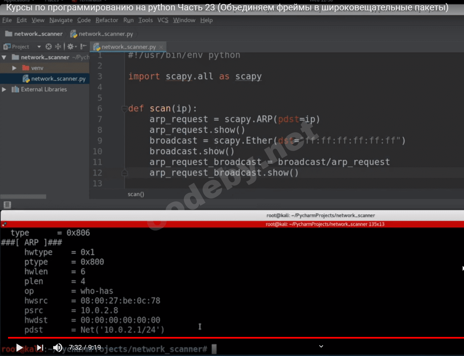Expand External Libraries node
Screen dimensions: 464x356
(4, 89)
